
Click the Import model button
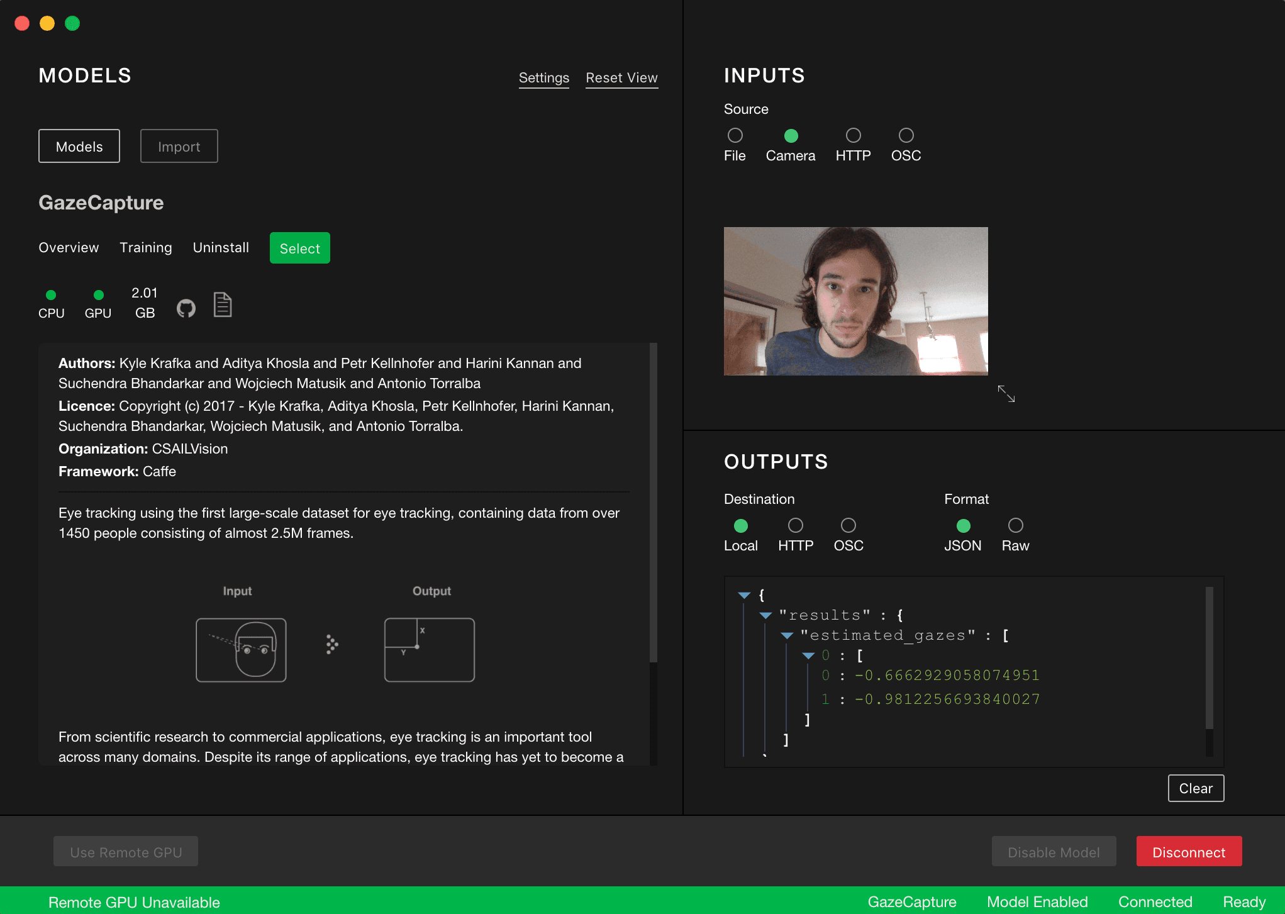[x=179, y=147]
